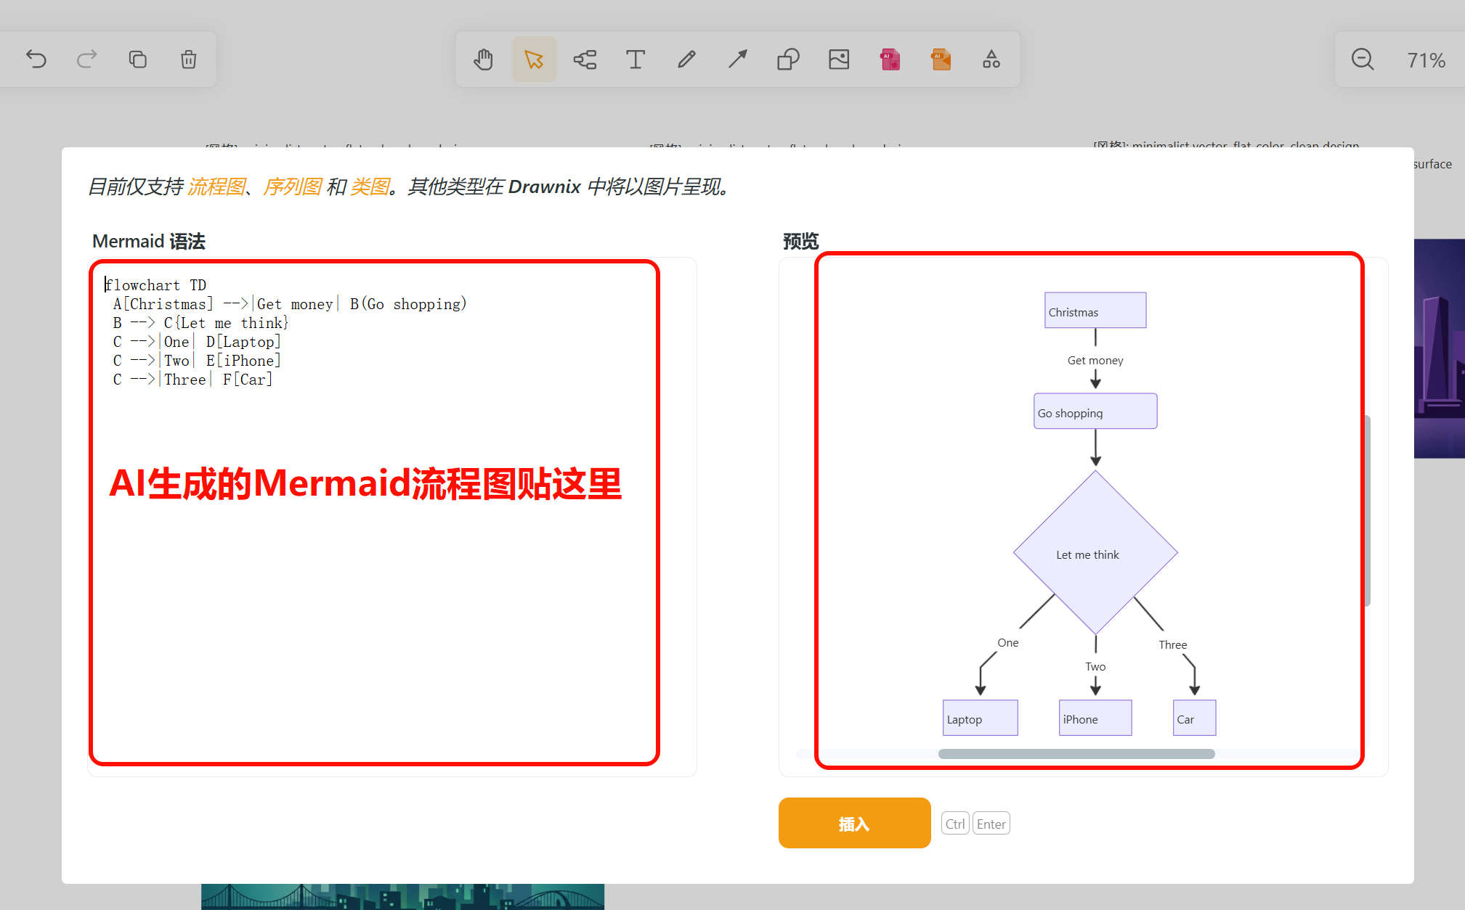The image size is (1465, 910).
Task: Select the text tool
Action: (x=636, y=59)
